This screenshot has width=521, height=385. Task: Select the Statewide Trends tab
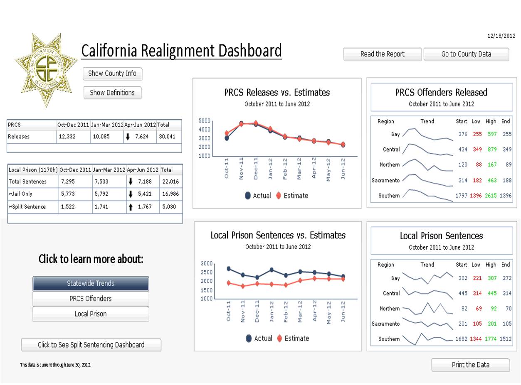pos(91,283)
